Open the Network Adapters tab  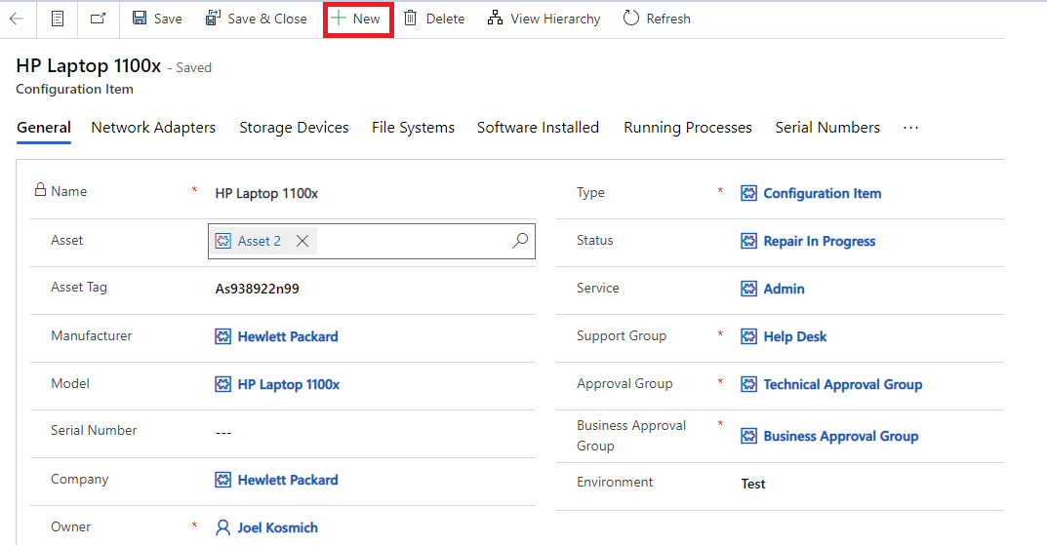tap(153, 128)
